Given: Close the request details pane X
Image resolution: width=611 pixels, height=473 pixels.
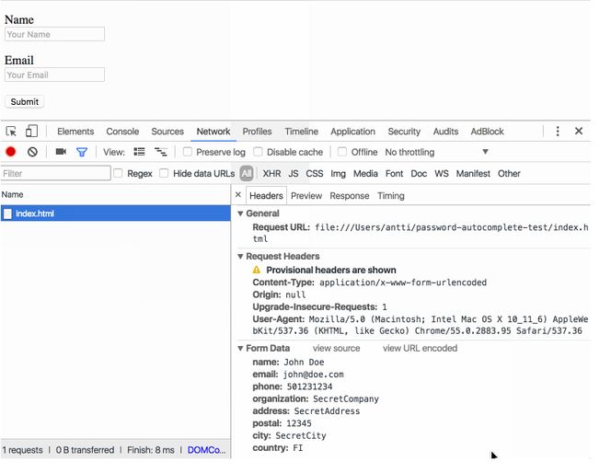Looking at the screenshot, I should pyautogui.click(x=238, y=194).
